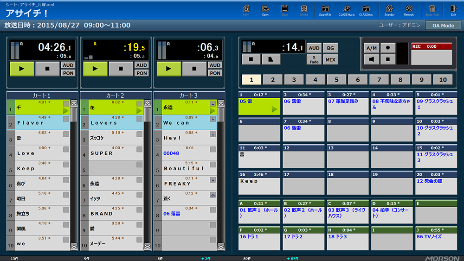Image resolution: width=464 pixels, height=261 pixels.
Task: Switch to jingle page 5 tab
Action: click(x=336, y=80)
